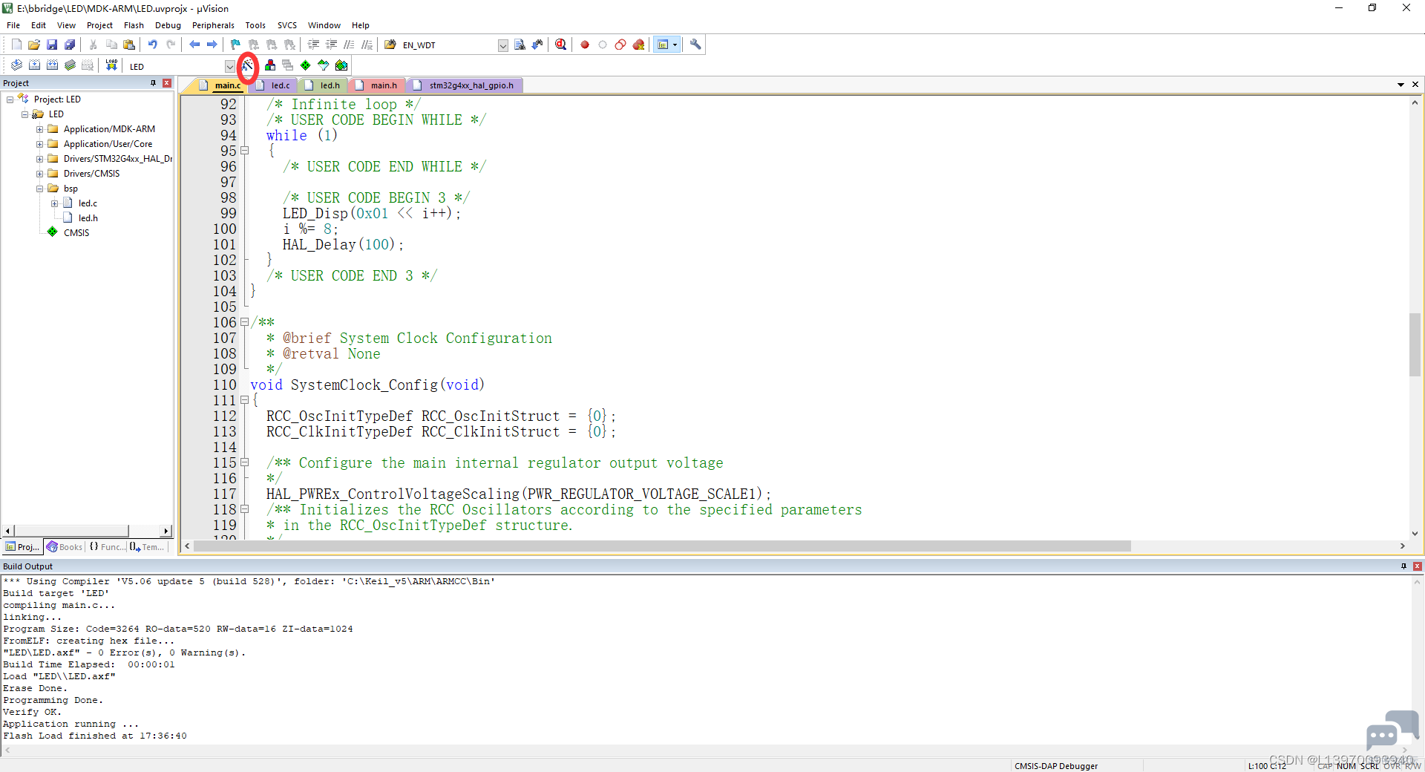Collapse comment block at line 106
This screenshot has height=772, width=1425.
coord(244,322)
